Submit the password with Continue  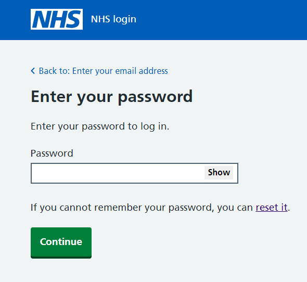61,242
